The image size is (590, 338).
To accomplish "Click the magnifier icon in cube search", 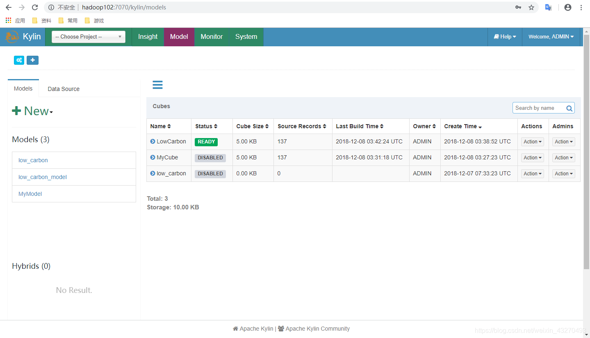I will 569,108.
